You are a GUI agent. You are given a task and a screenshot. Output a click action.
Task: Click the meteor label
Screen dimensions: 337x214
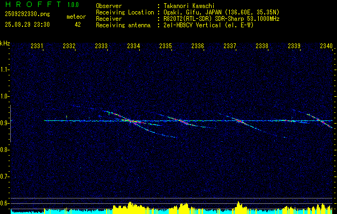tap(76, 17)
